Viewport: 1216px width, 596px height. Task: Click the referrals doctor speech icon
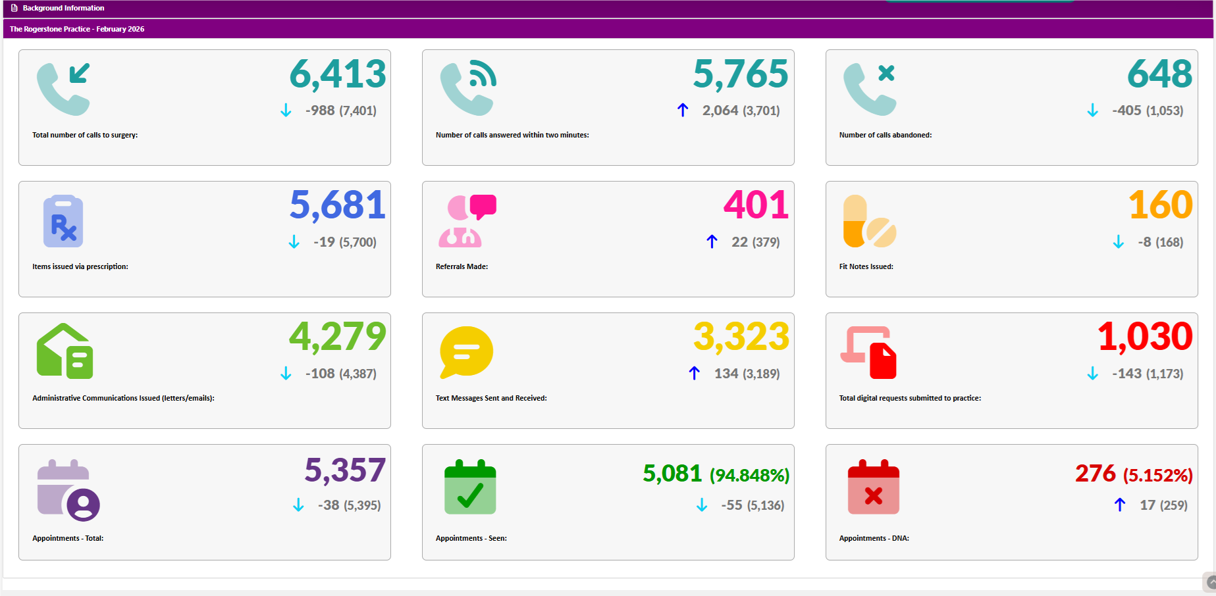(x=467, y=221)
